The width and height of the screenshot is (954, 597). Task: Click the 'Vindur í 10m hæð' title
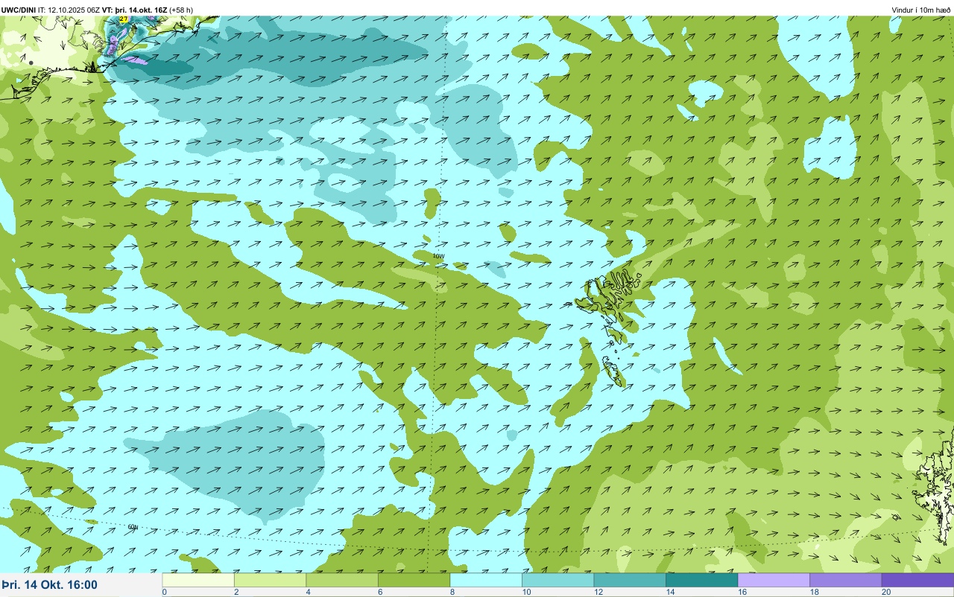[x=920, y=10]
